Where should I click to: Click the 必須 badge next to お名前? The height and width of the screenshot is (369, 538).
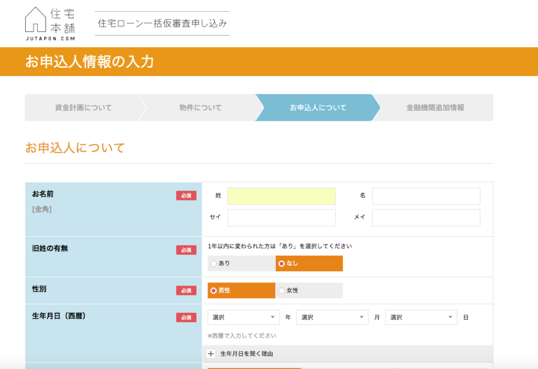(x=186, y=196)
